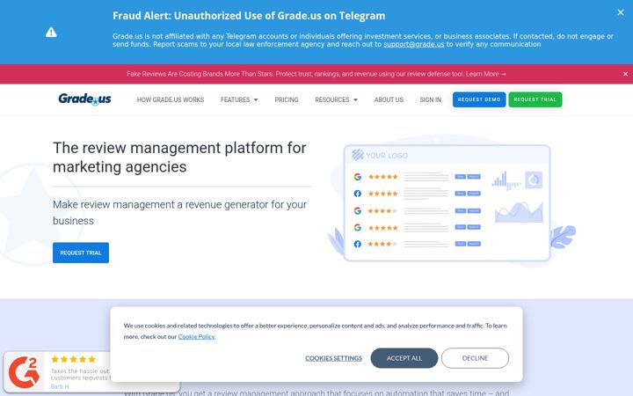This screenshot has height=396, width=633.
Task: Click Sign In in navigation
Action: [x=430, y=99]
